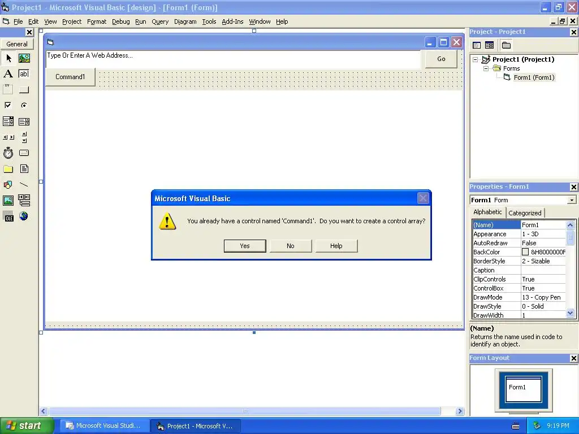Select the TextBox control tool
The height and width of the screenshot is (434, 579).
[x=24, y=74]
